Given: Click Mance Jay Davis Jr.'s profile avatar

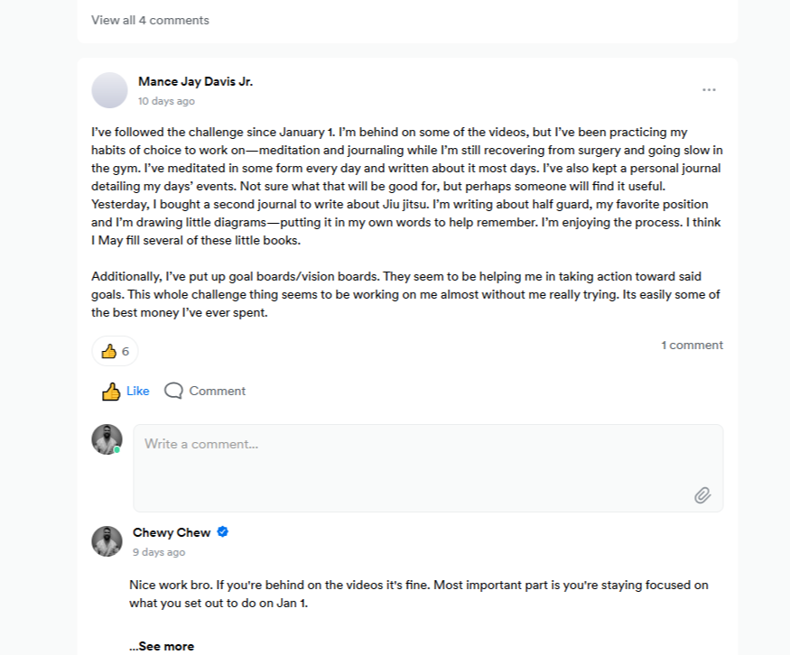Looking at the screenshot, I should click(x=110, y=90).
